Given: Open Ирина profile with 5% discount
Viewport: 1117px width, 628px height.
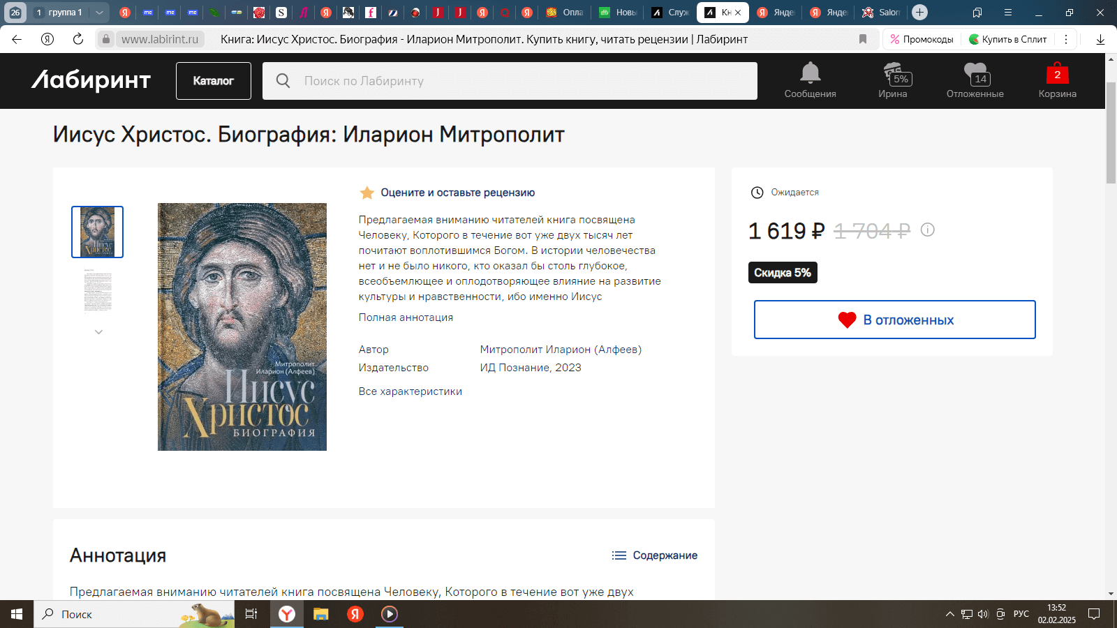Looking at the screenshot, I should coord(893,80).
